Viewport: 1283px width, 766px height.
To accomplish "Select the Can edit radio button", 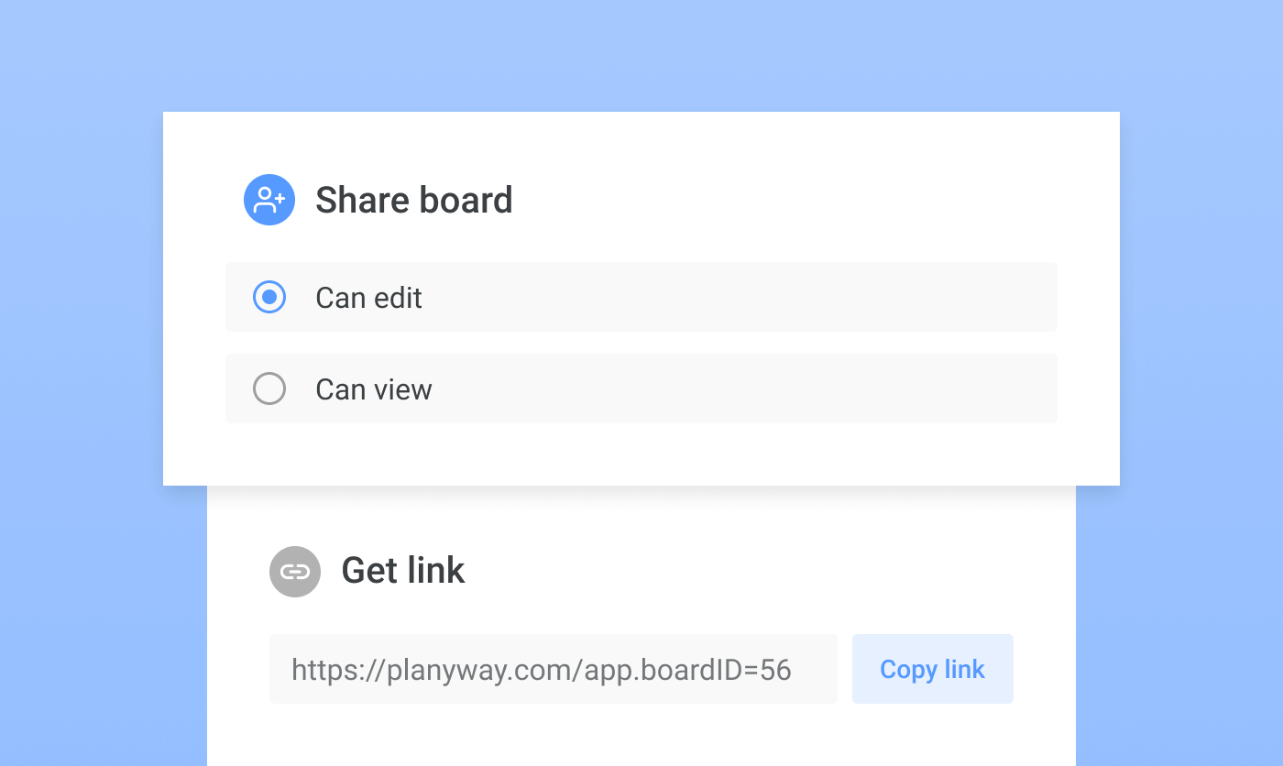I will [269, 297].
